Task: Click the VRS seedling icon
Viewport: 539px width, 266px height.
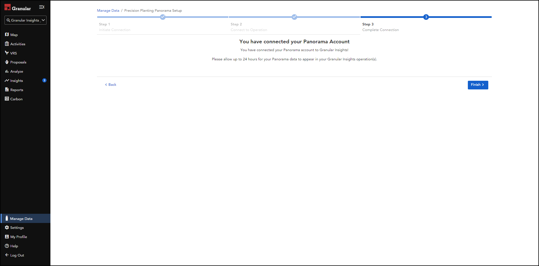Action: pyautogui.click(x=7, y=53)
